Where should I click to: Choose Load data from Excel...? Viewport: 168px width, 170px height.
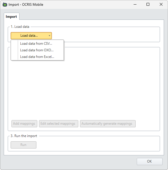37,57
